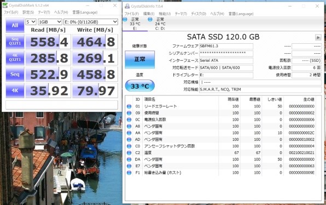Start the Seq Q32T1 benchmark

(15, 42)
